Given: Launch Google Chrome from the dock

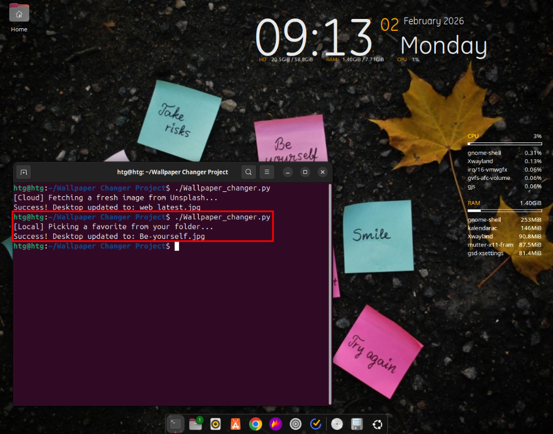Looking at the screenshot, I should coord(256,424).
